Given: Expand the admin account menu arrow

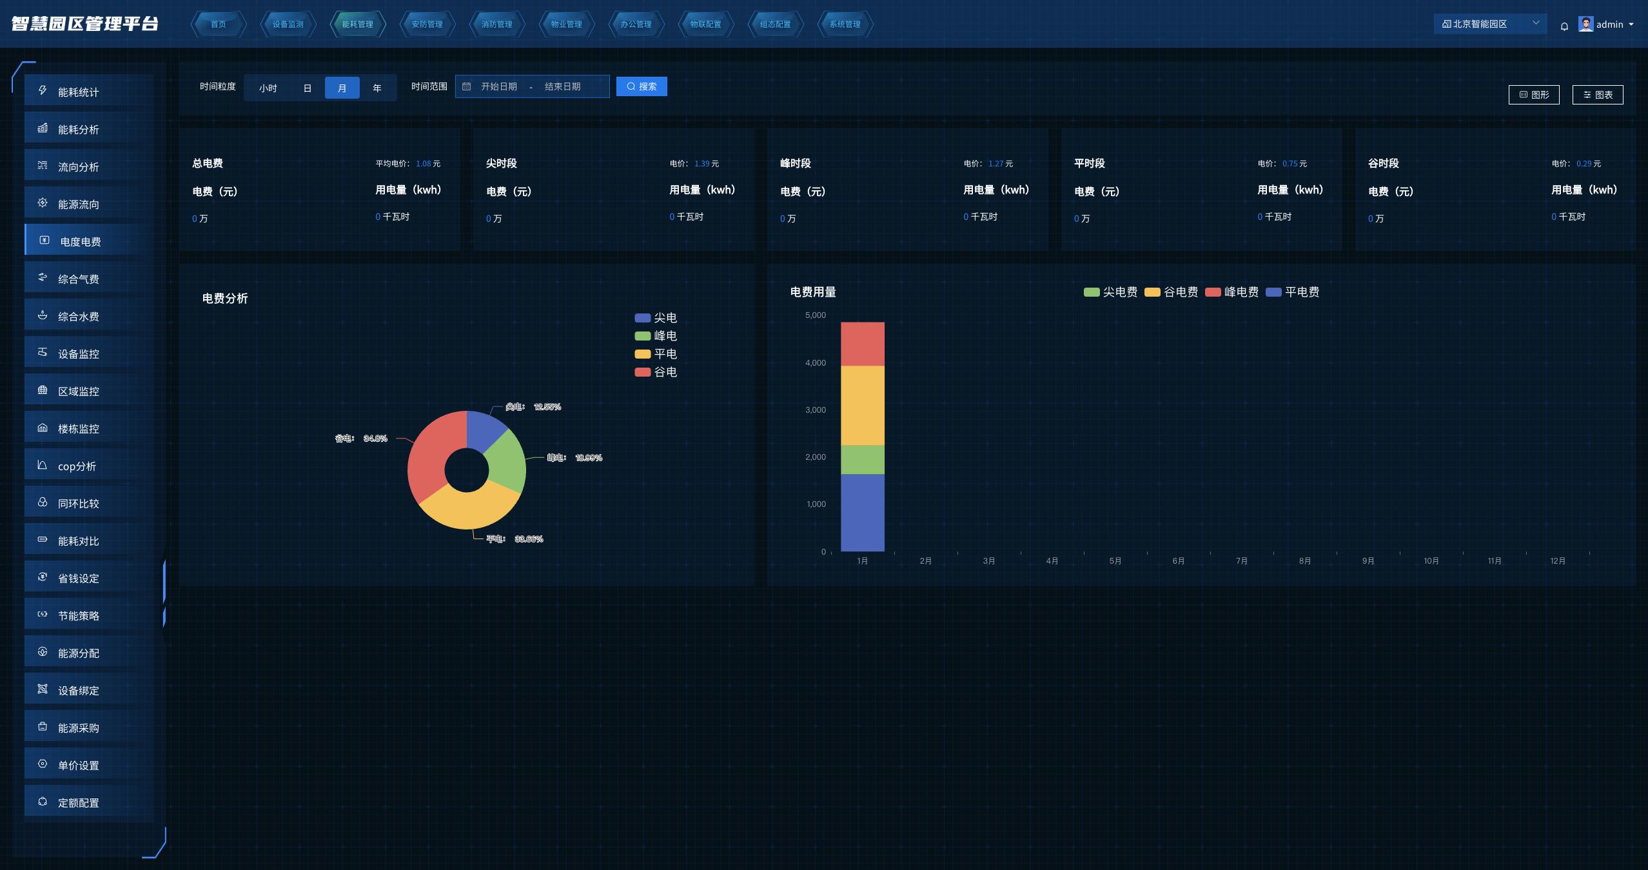Looking at the screenshot, I should click(1631, 25).
